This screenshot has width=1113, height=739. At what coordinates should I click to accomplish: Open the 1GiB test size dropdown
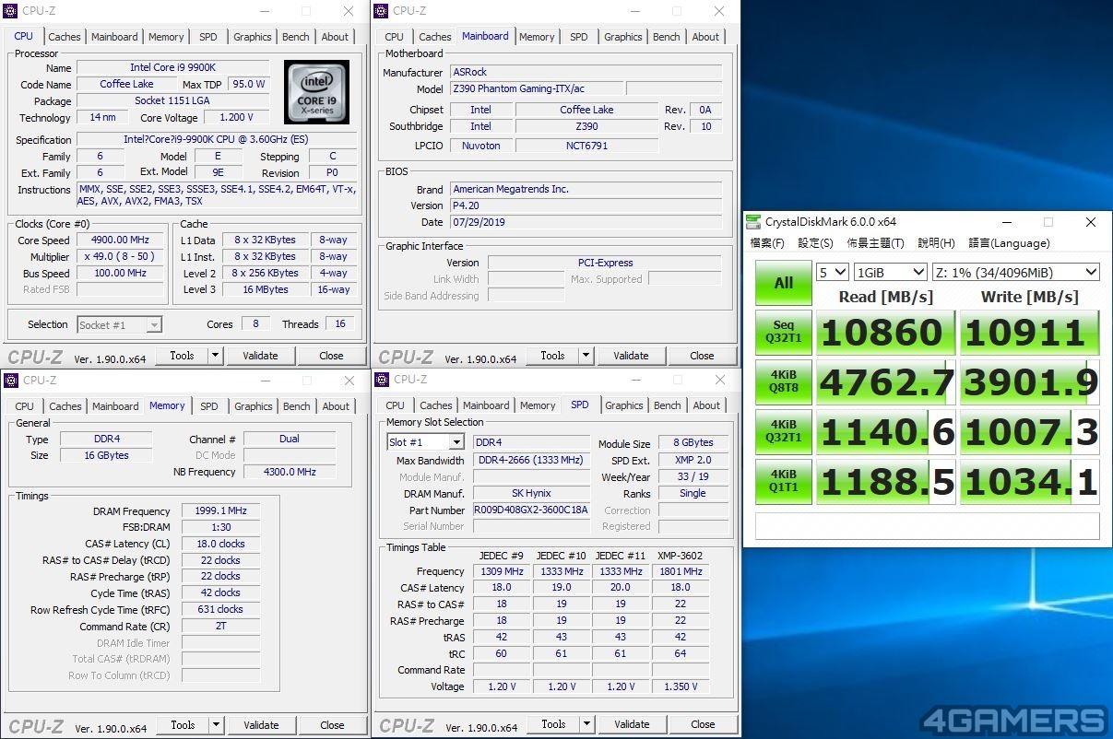(x=890, y=272)
